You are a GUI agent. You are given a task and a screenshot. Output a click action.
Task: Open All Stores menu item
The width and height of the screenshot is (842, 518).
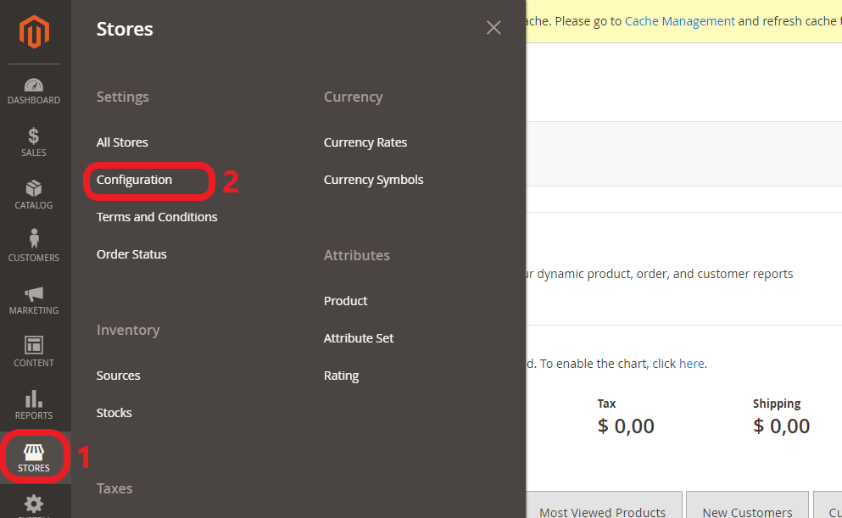click(122, 142)
